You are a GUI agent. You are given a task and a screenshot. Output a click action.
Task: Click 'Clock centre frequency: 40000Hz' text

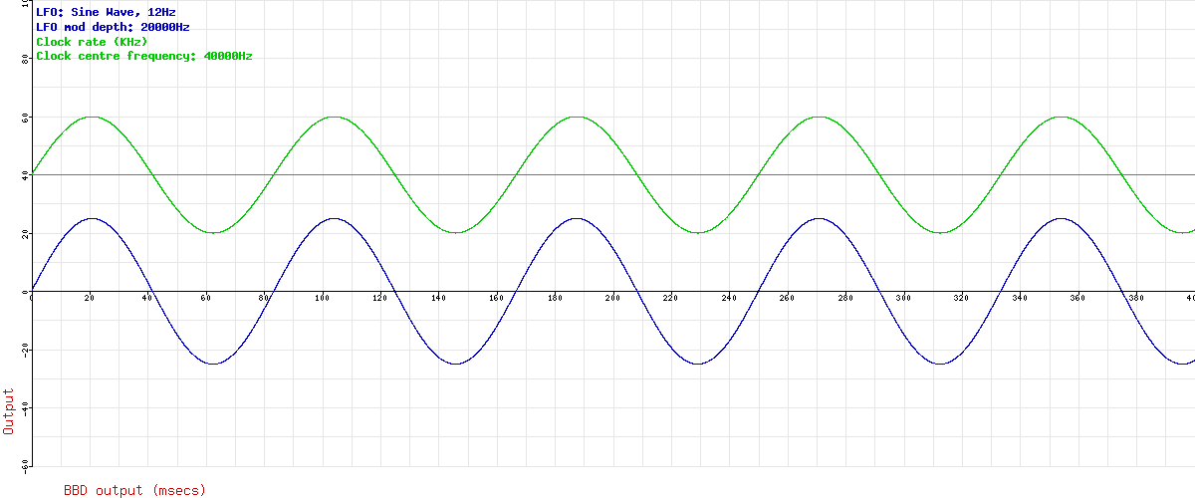[143, 57]
